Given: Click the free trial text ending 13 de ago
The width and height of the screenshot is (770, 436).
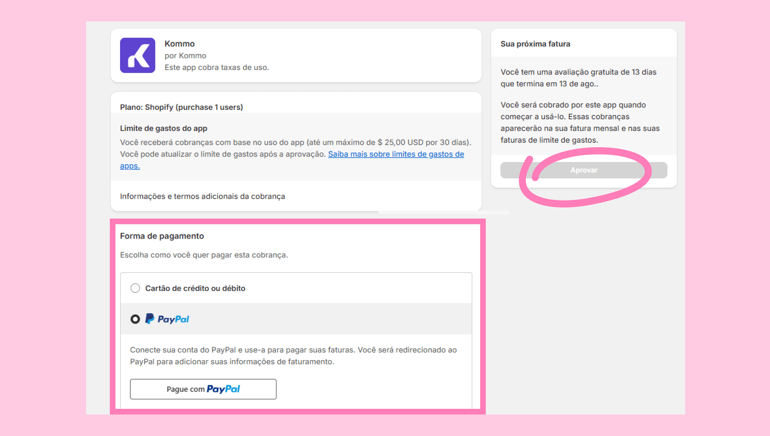Looking at the screenshot, I should coord(578,78).
